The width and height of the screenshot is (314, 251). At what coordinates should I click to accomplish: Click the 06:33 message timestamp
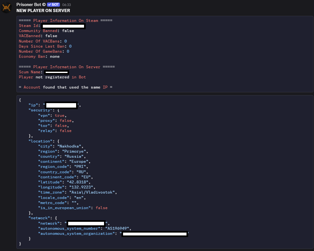click(66, 5)
